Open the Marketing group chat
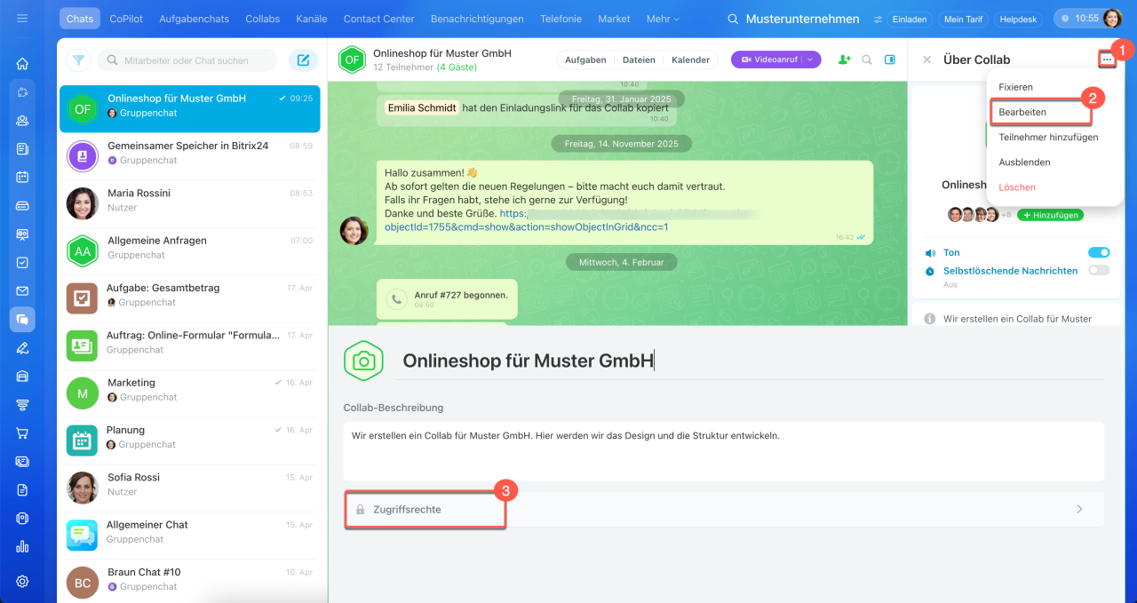 tap(189, 393)
